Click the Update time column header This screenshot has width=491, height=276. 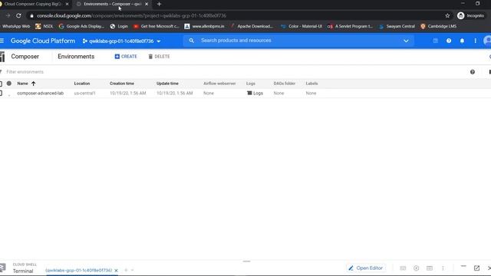[x=167, y=84]
